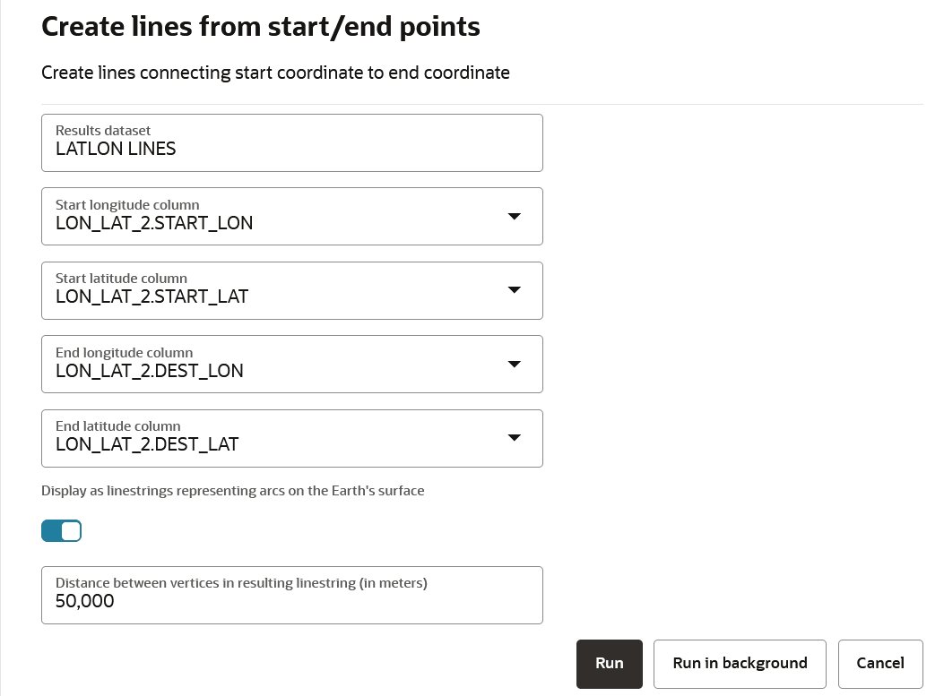Select the 50,000 meters value

tap(84, 601)
